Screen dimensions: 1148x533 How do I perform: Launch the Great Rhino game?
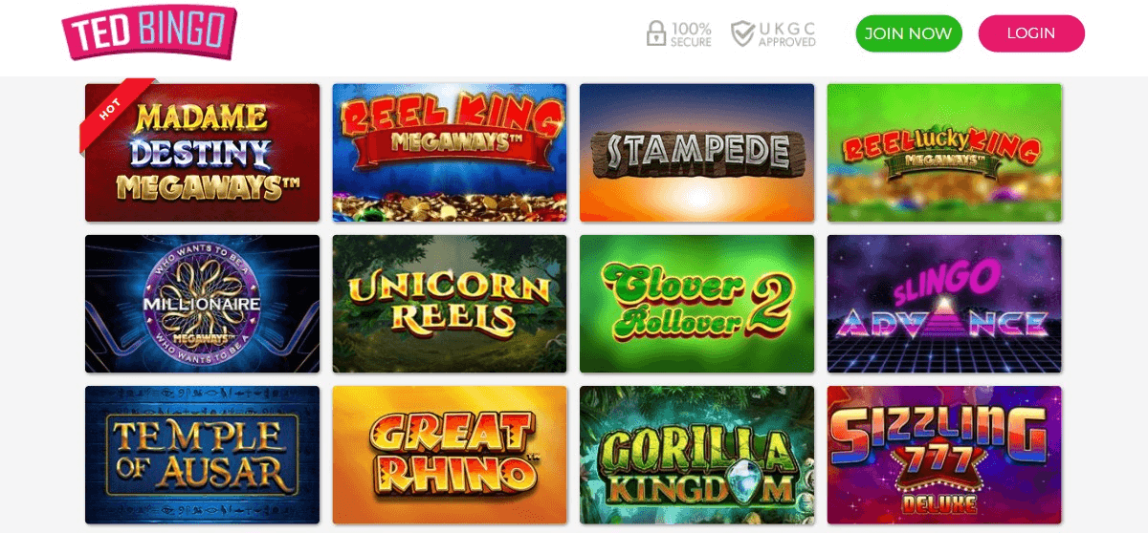tap(450, 455)
